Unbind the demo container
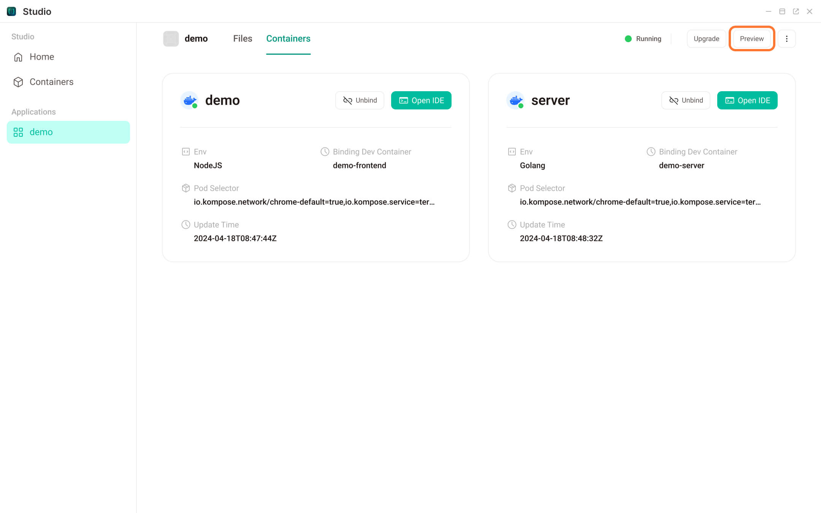This screenshot has height=513, width=821. pyautogui.click(x=360, y=100)
